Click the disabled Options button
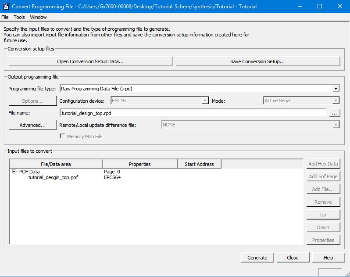 tap(32, 101)
